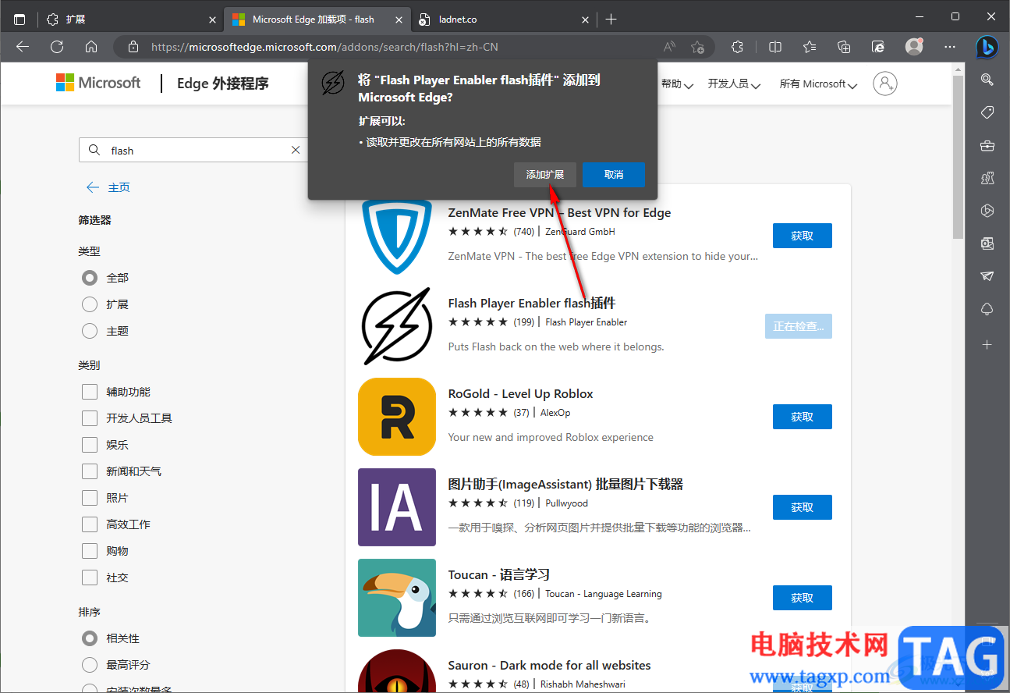Open the Bing Copilot sidebar icon
Screen dimensions: 1010x693
pyautogui.click(x=987, y=47)
